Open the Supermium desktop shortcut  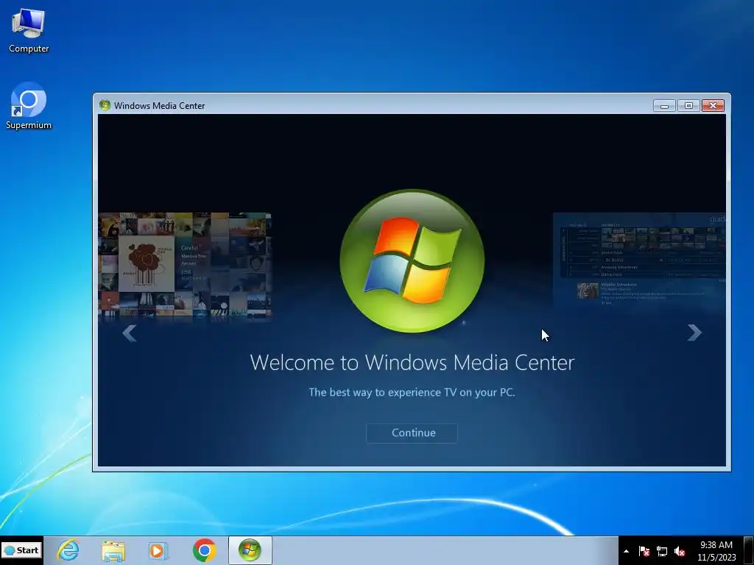(x=29, y=106)
